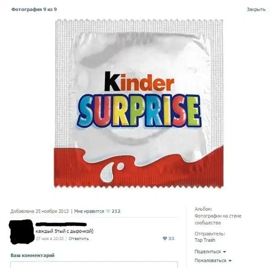Click the comment text каждый 5тый с дырочкой
This screenshot has width=276, height=268.
pos(64,231)
